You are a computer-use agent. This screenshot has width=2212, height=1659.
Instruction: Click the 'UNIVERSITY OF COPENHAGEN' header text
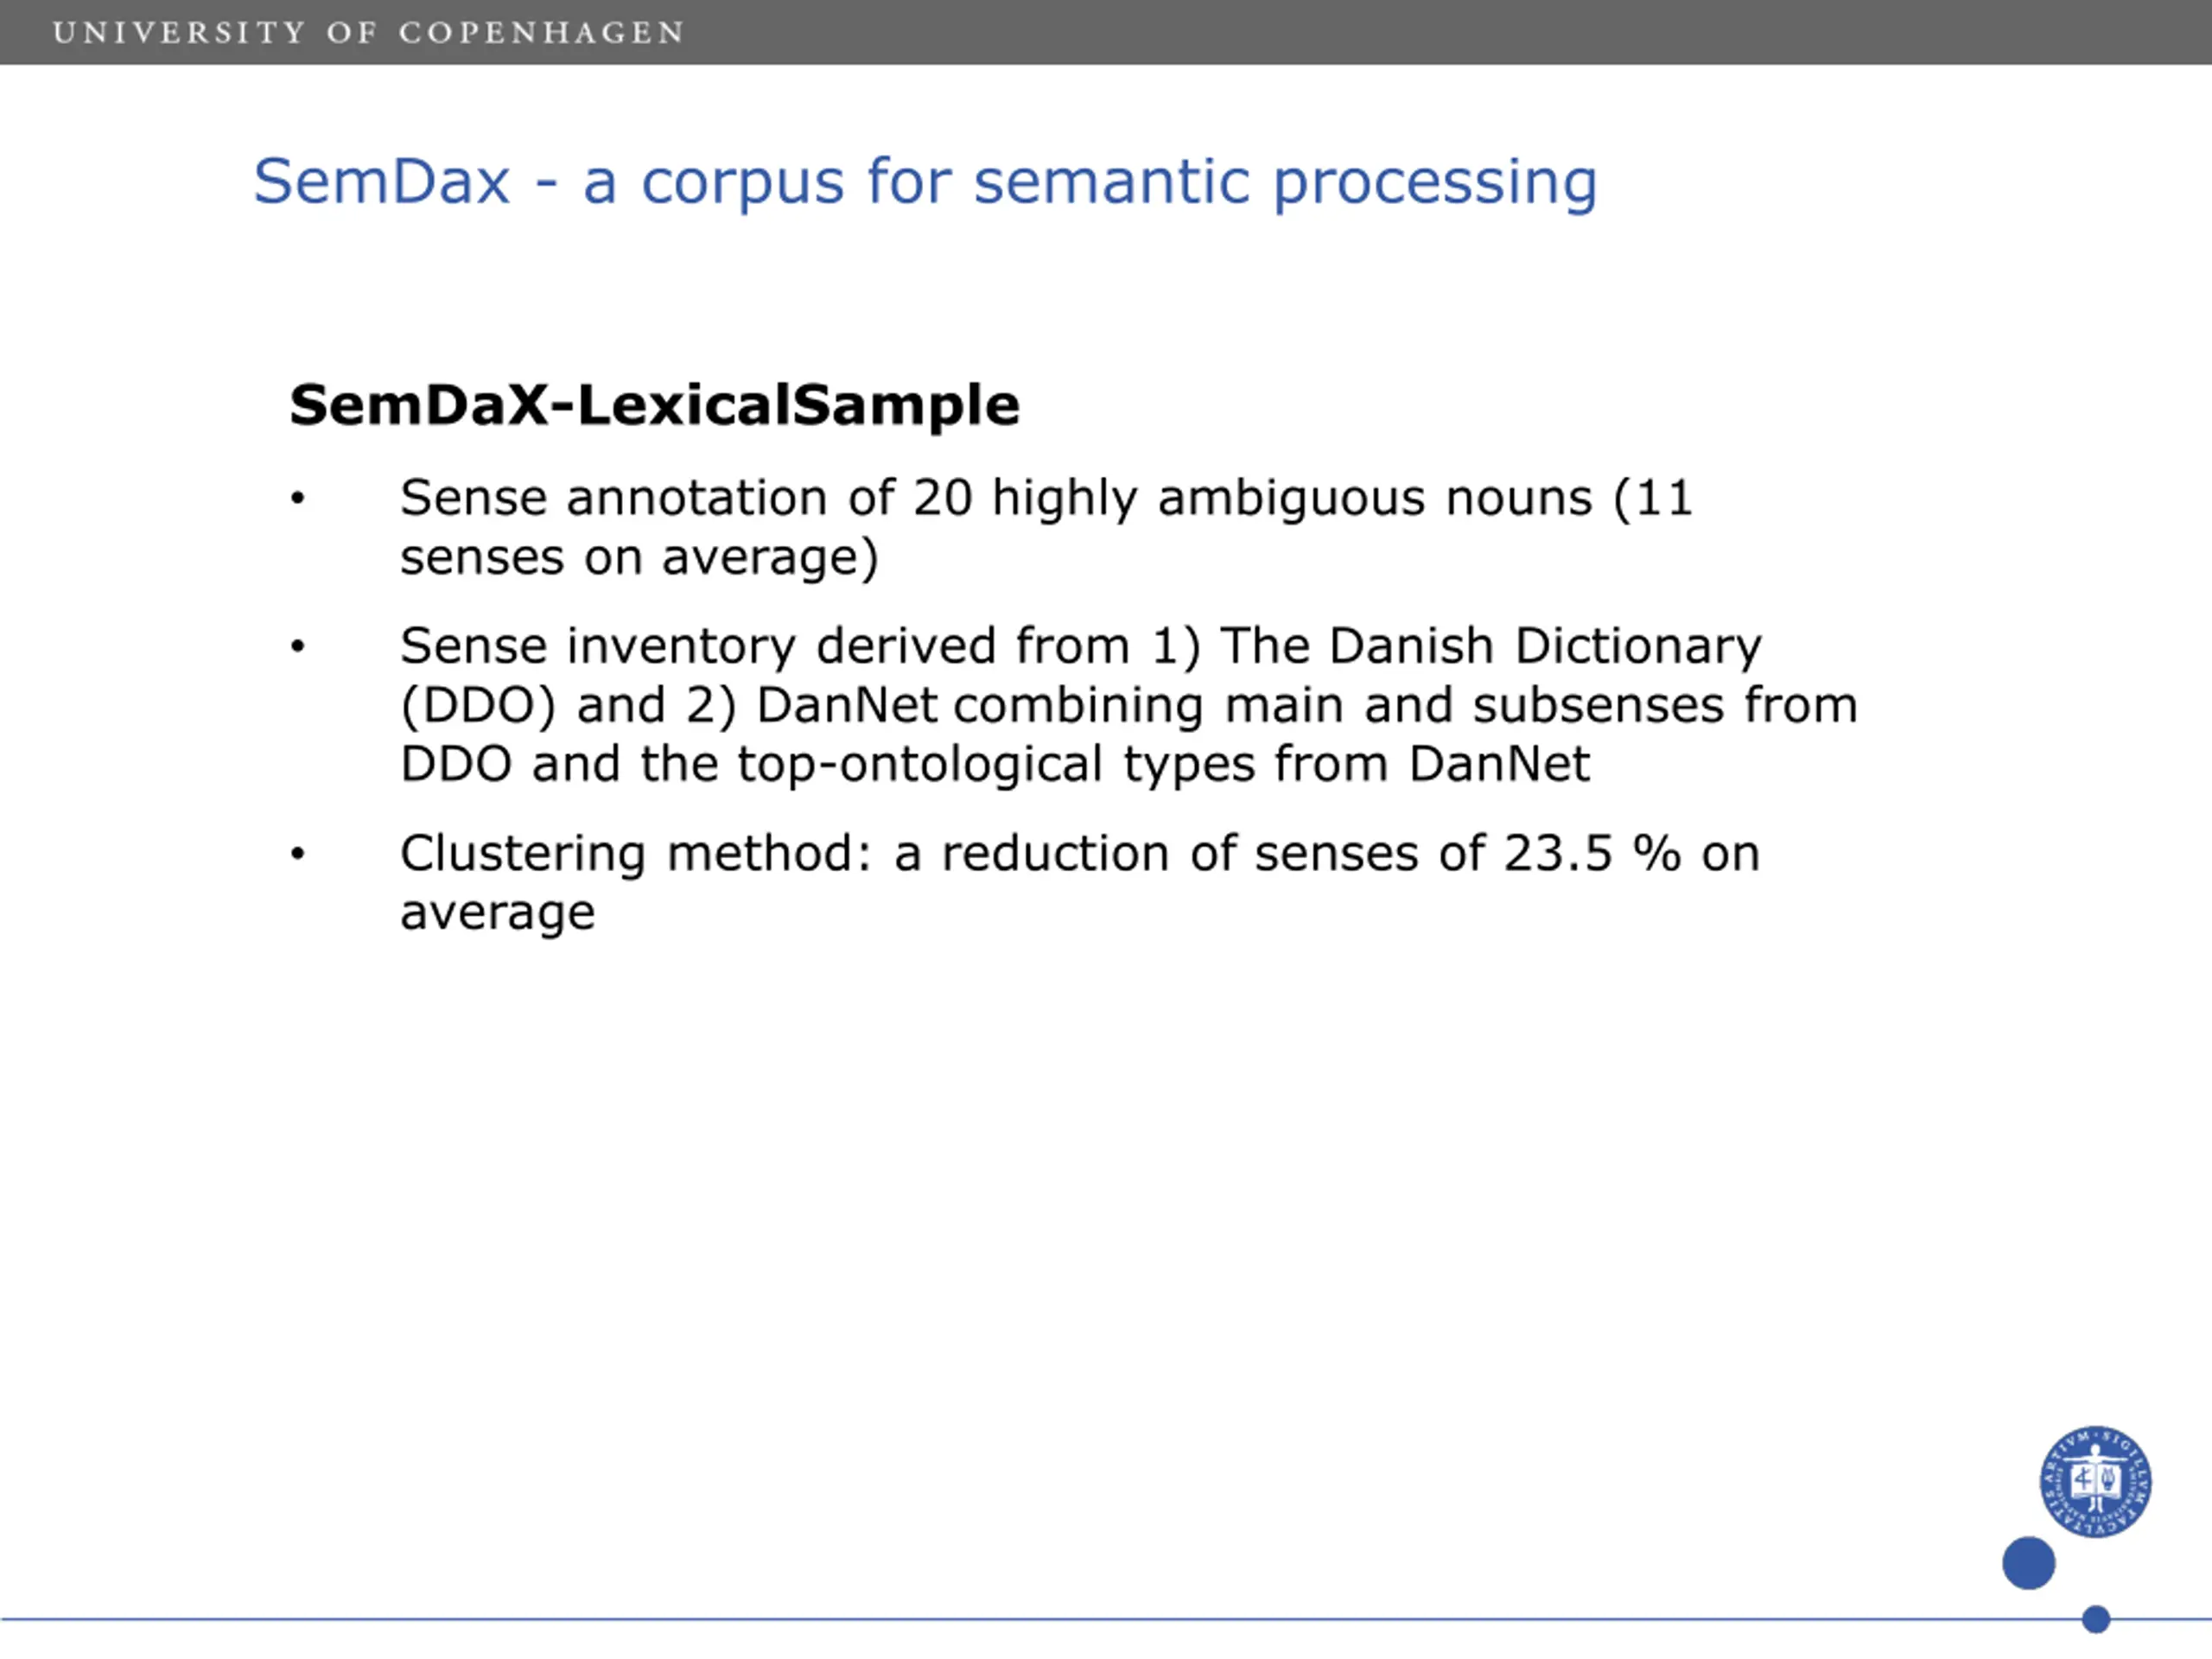click(369, 33)
